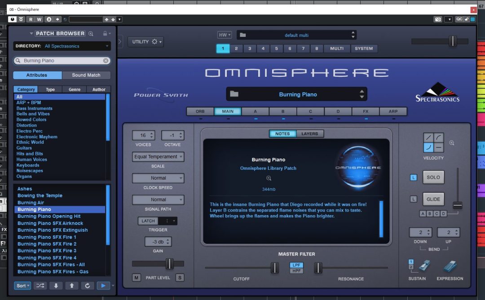This screenshot has height=300, width=485.
Task: Collapse browser with the side arrow tab
Action: (120, 41)
